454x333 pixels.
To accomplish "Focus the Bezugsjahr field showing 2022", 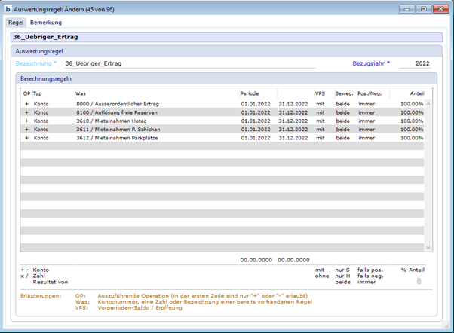I will tap(418, 64).
